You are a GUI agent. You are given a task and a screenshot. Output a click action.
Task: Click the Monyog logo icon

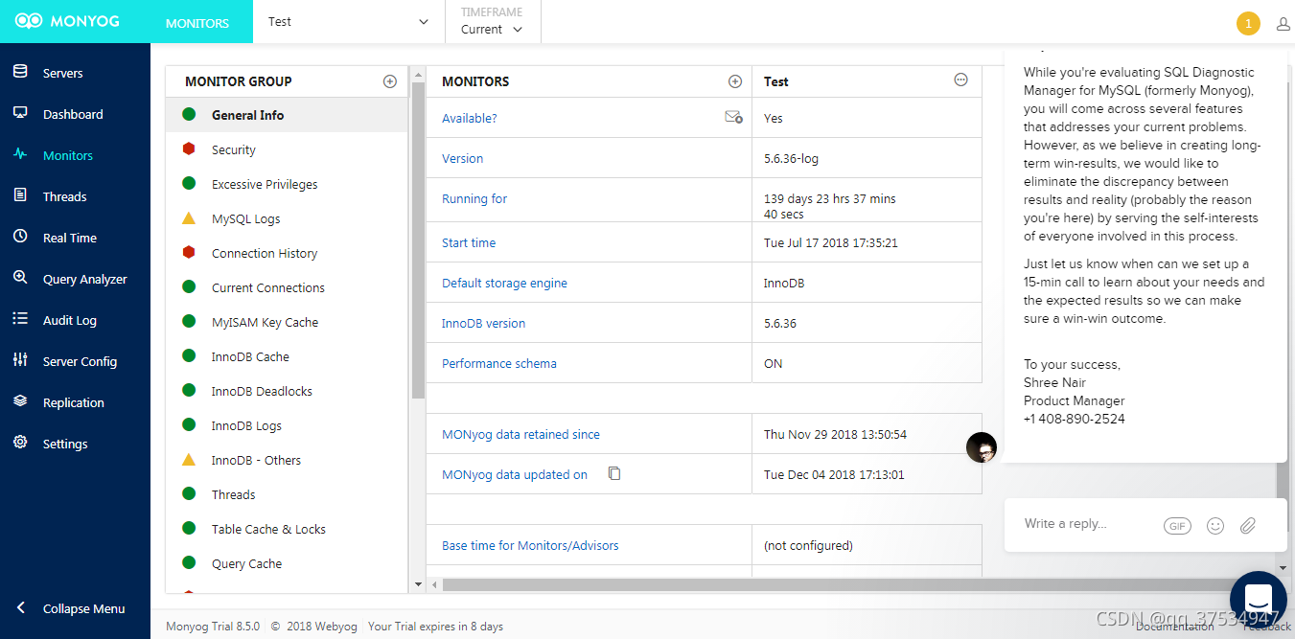[28, 21]
